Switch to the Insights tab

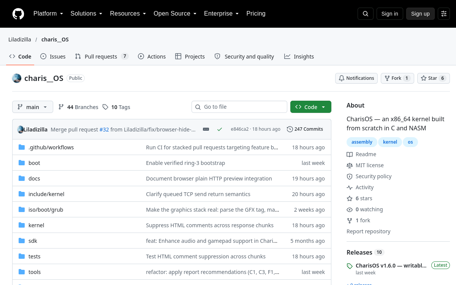click(299, 57)
